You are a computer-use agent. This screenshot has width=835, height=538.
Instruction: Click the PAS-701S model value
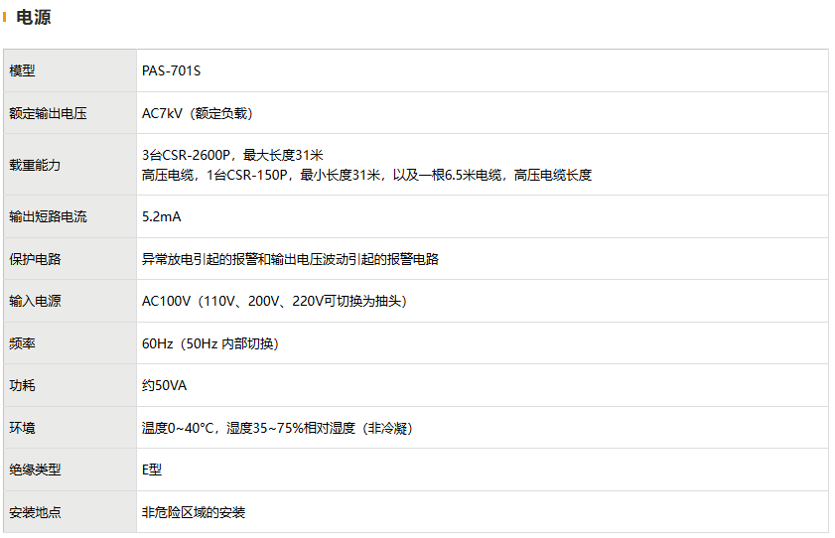[x=171, y=70]
